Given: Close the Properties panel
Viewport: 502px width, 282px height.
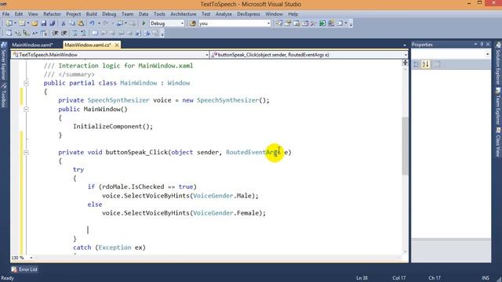Looking at the screenshot, I should click(x=488, y=45).
